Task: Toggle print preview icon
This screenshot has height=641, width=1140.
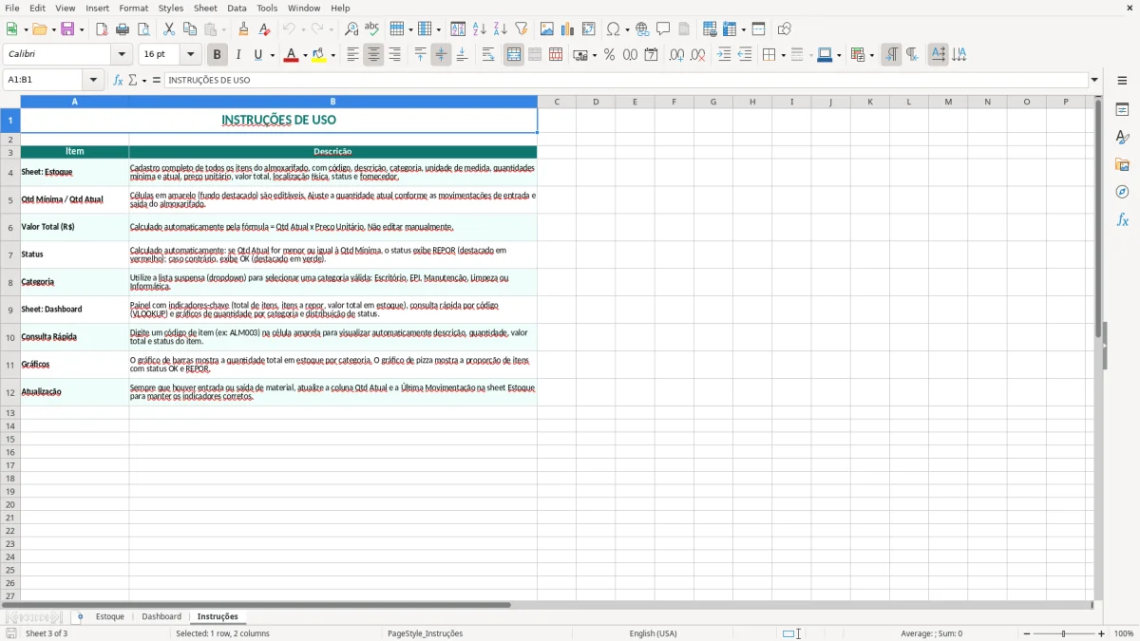Action: click(x=143, y=29)
